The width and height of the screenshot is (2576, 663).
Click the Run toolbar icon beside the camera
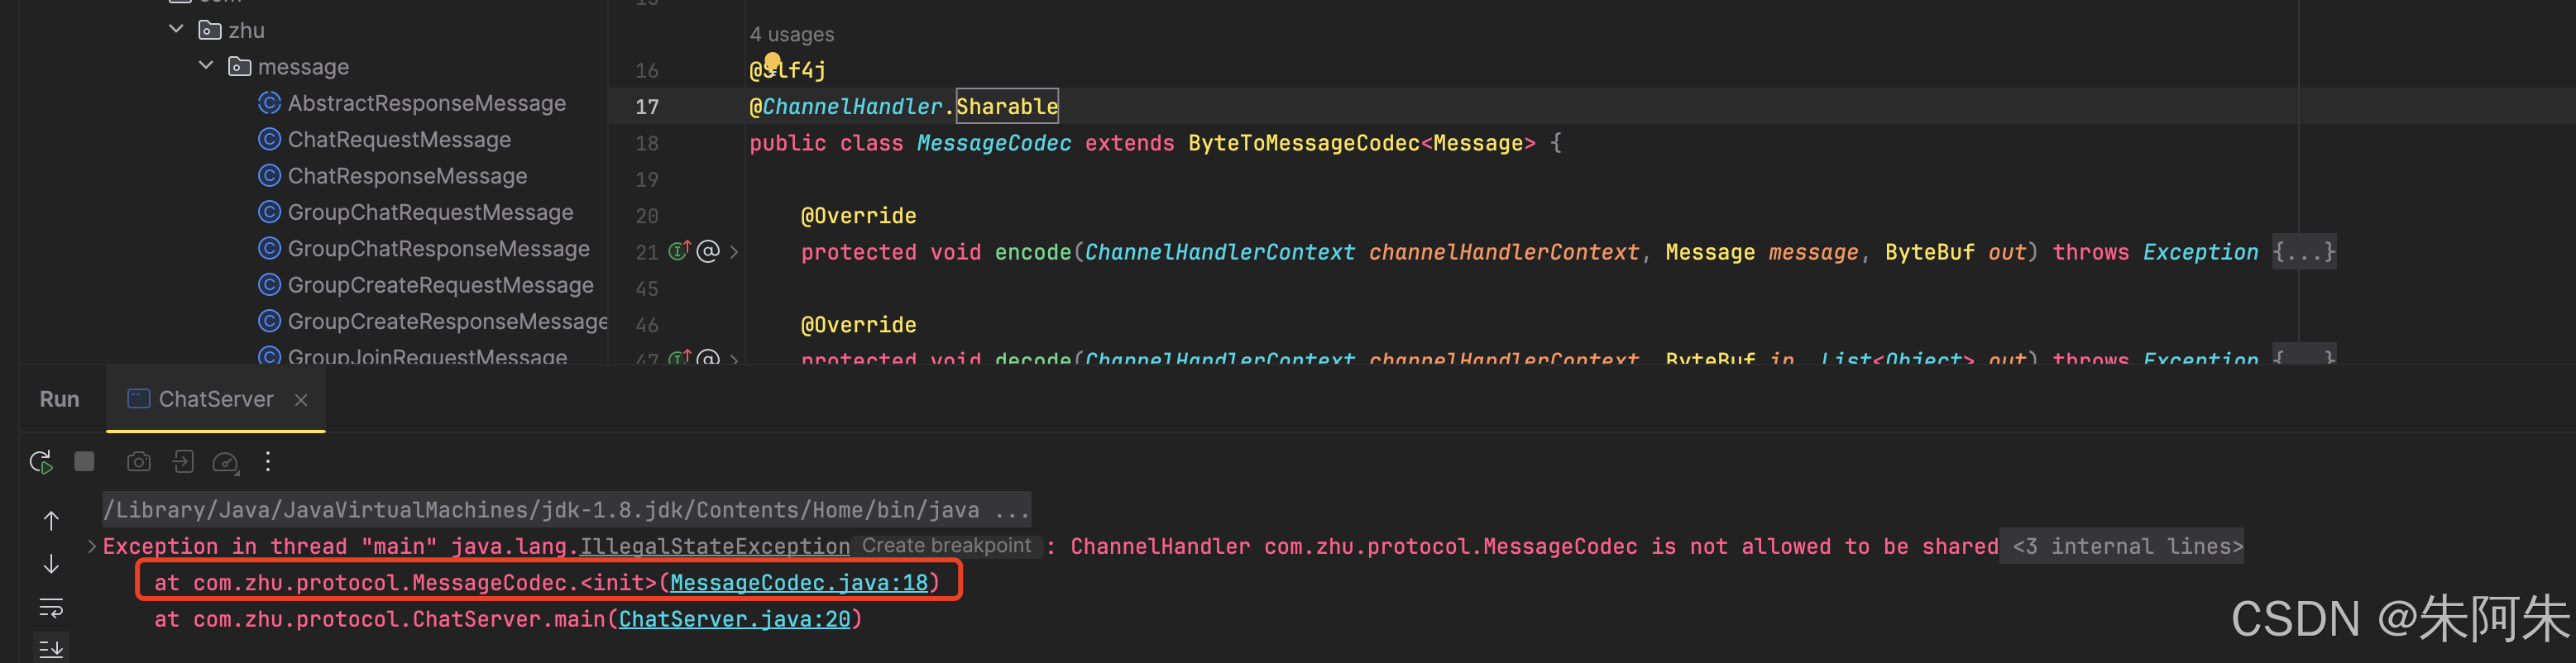coord(183,461)
